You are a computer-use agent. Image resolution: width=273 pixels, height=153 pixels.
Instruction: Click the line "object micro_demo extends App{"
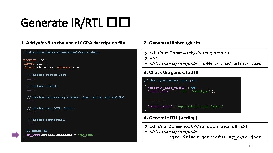(x=51, y=67)
